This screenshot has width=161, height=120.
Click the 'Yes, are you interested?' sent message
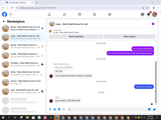[143, 49]
